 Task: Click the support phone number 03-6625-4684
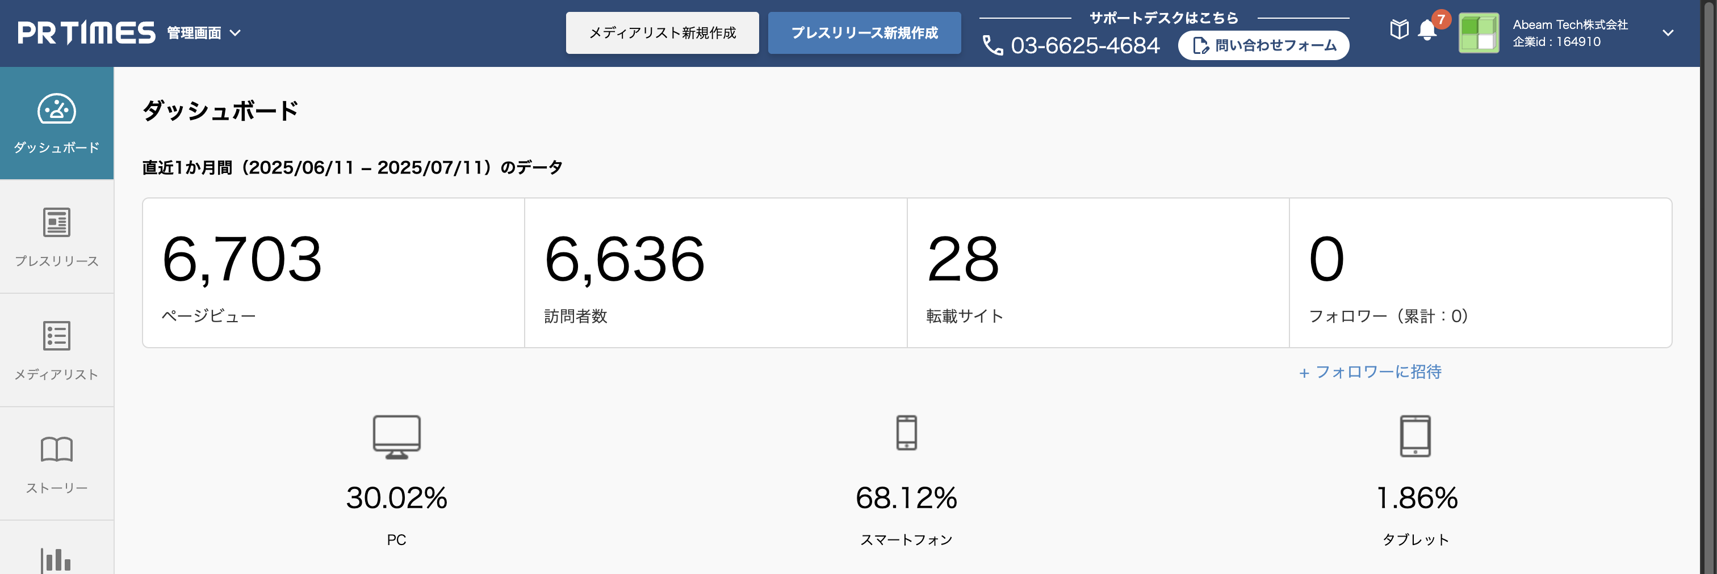click(x=1084, y=45)
